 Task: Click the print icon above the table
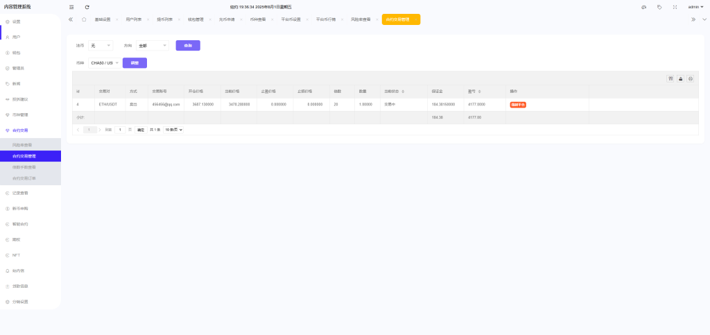690,78
